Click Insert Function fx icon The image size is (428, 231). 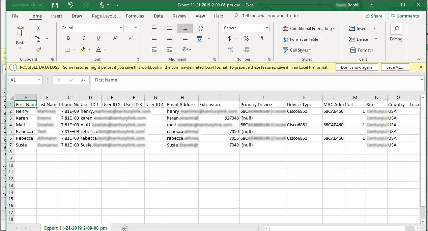(83, 80)
